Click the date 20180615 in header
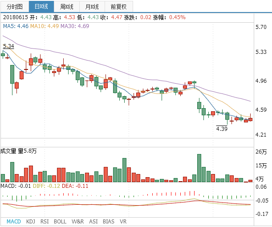This screenshot has height=227, width=272. click(16, 17)
